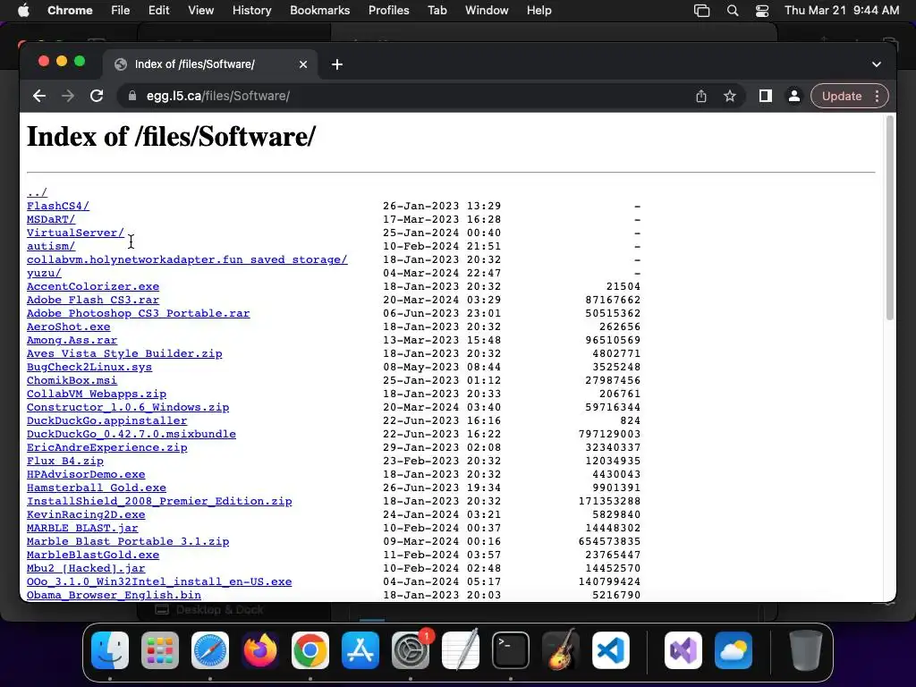Download AeroShot.exe
The height and width of the screenshot is (687, 916).
[x=68, y=327]
